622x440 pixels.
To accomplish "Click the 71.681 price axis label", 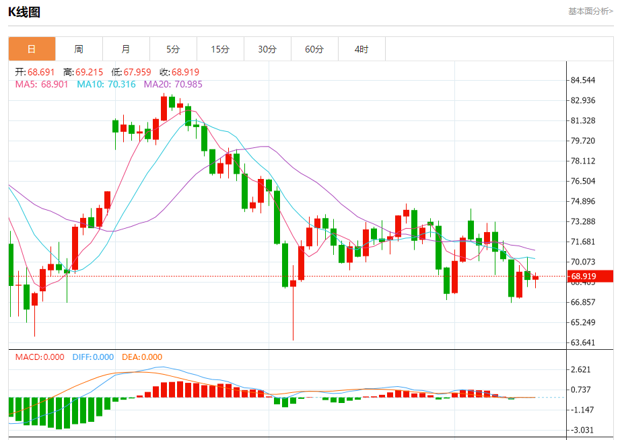I will click(x=583, y=242).
